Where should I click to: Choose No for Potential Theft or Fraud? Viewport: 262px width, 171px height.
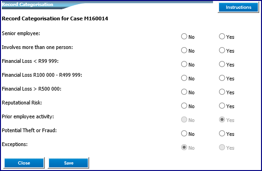184,134
